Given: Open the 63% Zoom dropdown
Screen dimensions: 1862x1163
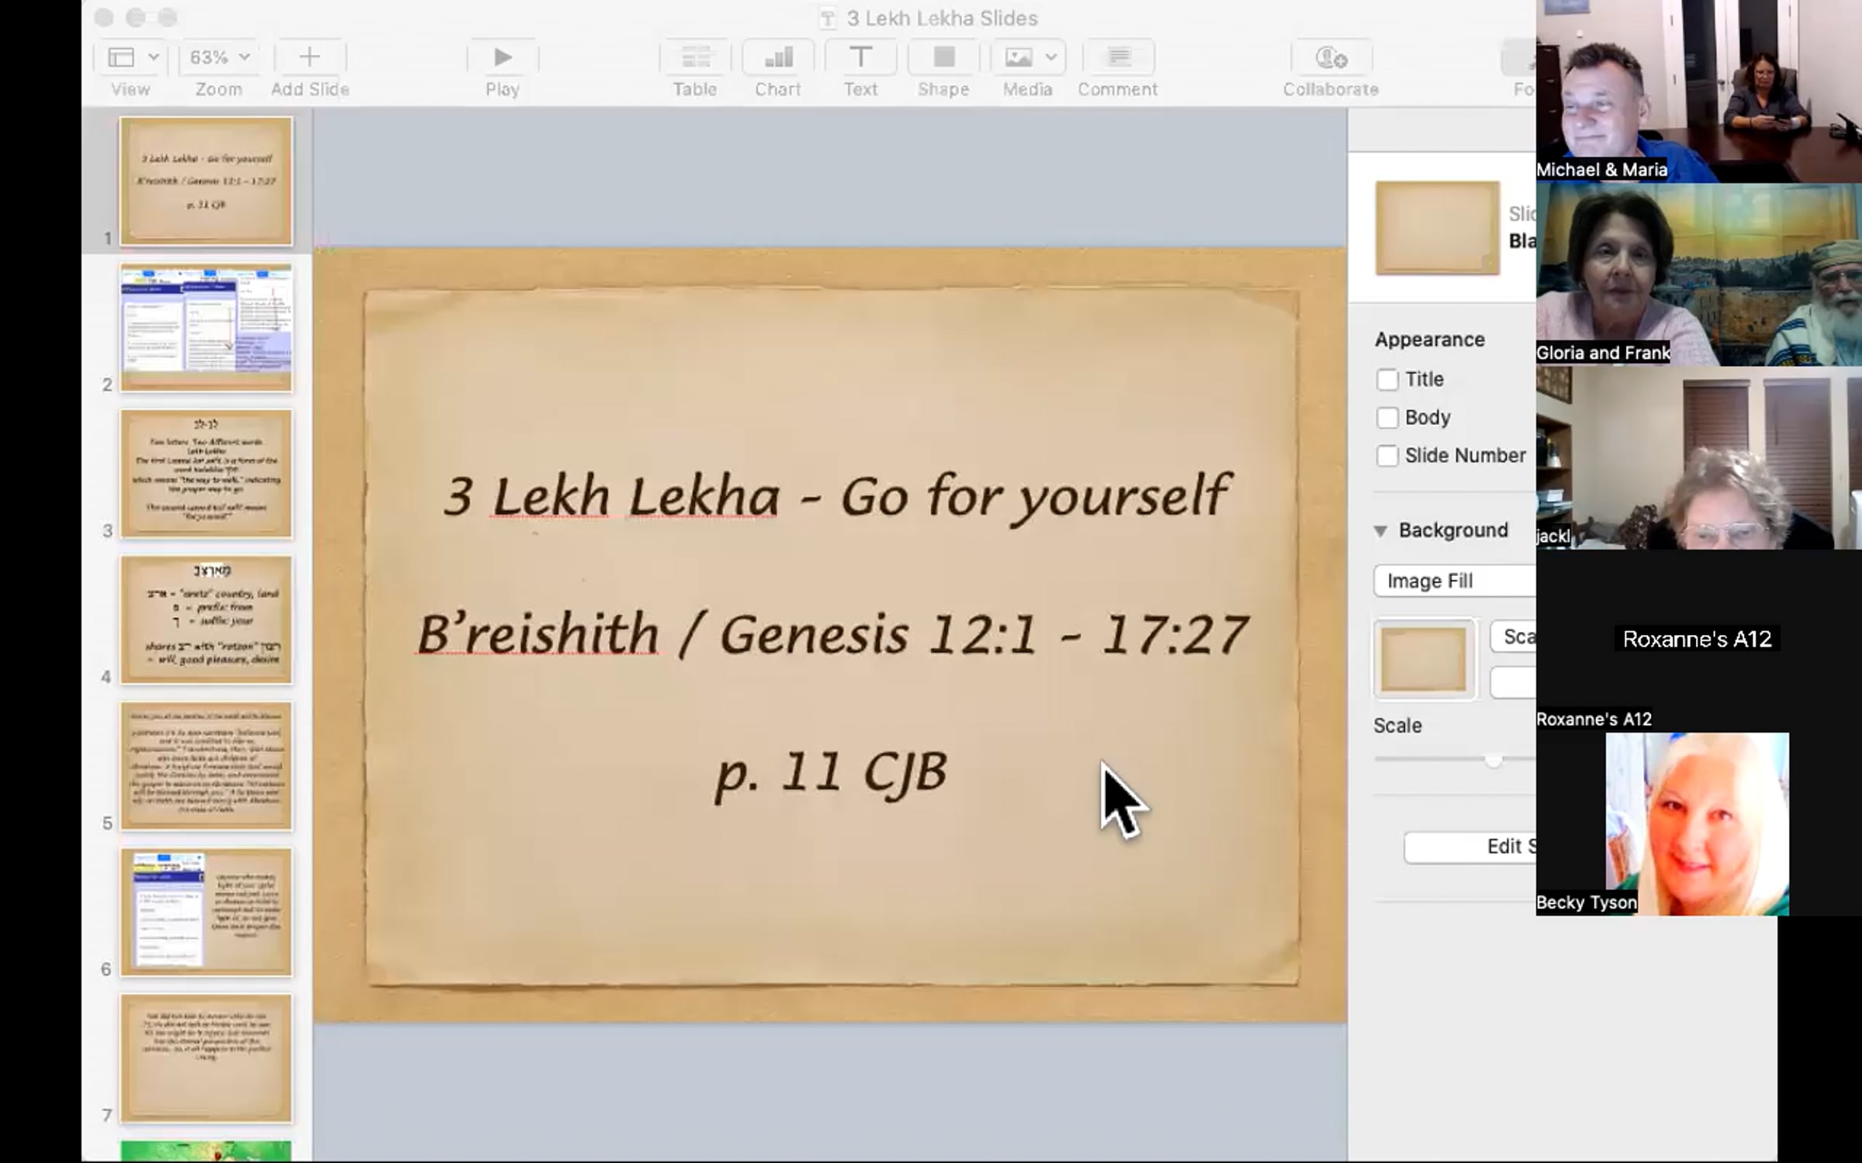Looking at the screenshot, I should point(219,57).
